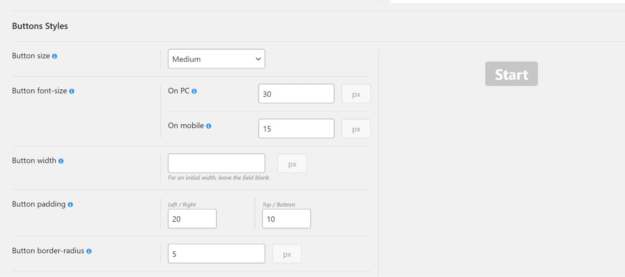Select the Top / Bottom padding field
625x277 pixels.
tap(286, 219)
